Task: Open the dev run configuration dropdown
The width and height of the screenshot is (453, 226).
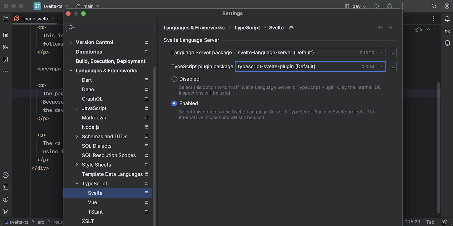Action: tap(356, 6)
